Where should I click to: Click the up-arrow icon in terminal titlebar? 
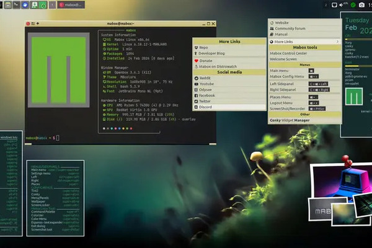click(x=37, y=24)
